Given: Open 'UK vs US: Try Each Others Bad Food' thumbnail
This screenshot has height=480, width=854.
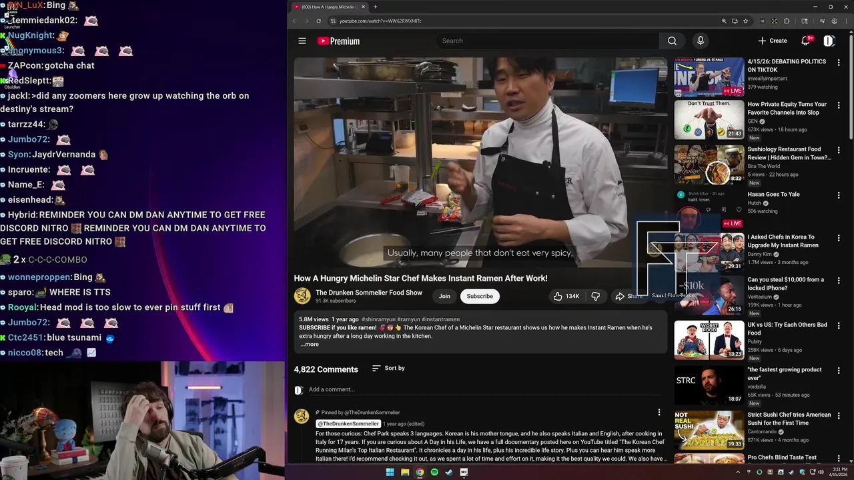Looking at the screenshot, I should click(709, 340).
